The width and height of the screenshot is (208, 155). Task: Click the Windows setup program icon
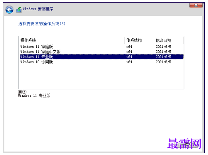point(19,10)
